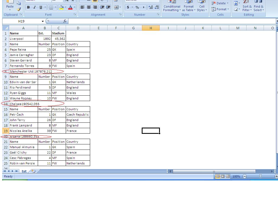This screenshot has height=201, width=278.
Task: Open the fill color dropdown arrow
Action: click(x=66, y=7)
